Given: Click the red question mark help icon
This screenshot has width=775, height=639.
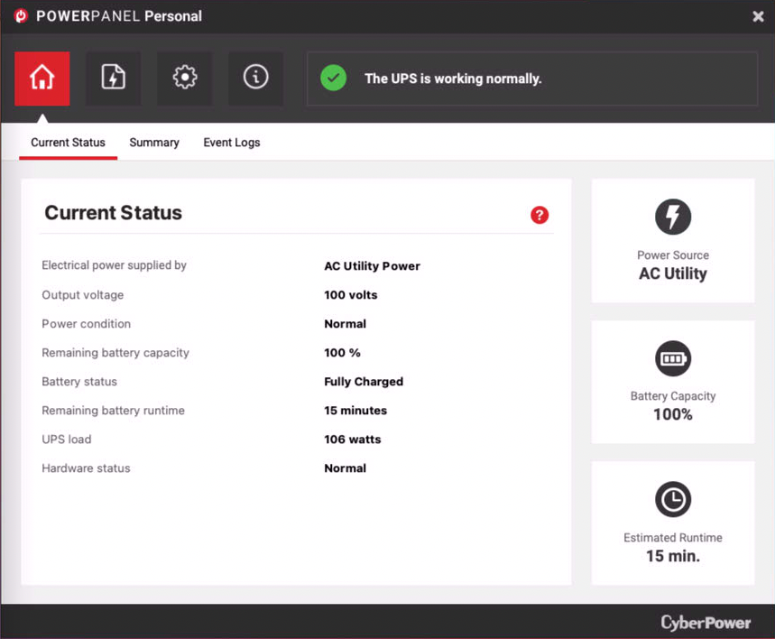Looking at the screenshot, I should click(x=540, y=215).
